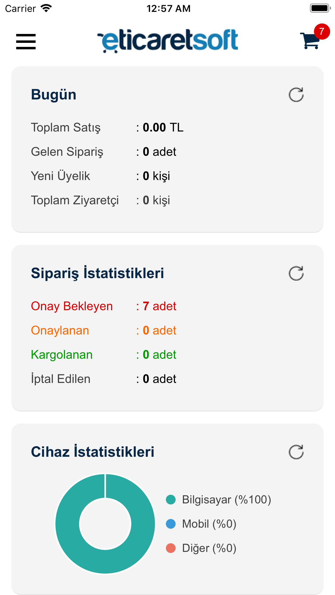Click the Diğer red legend dot
335x595 pixels.
[171, 548]
